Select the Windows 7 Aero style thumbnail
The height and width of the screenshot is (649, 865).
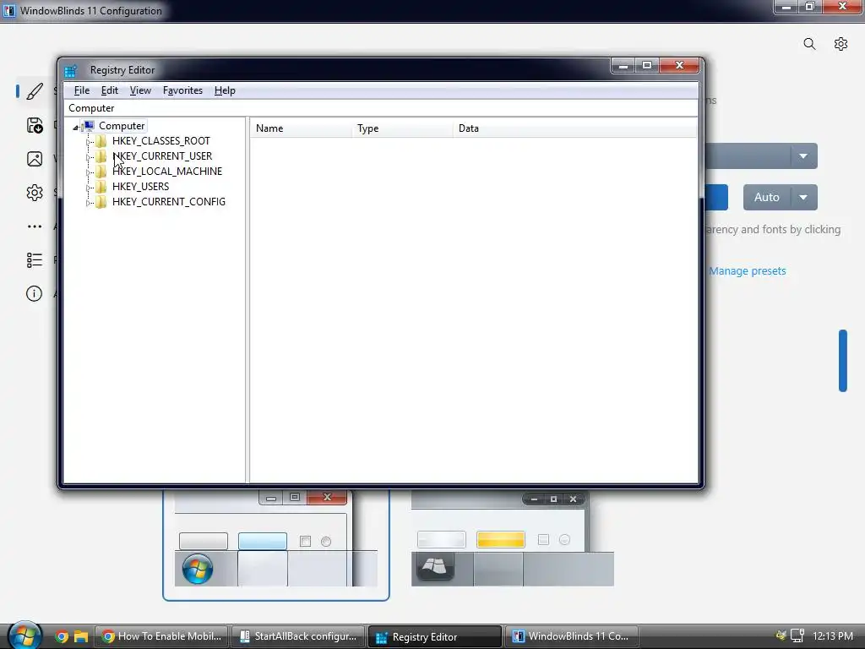point(276,545)
